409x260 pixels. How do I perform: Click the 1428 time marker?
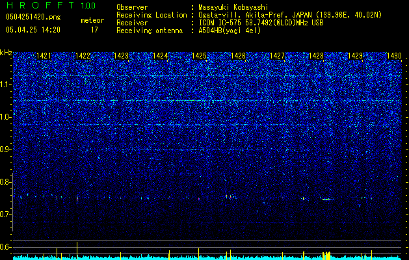tap(317, 55)
